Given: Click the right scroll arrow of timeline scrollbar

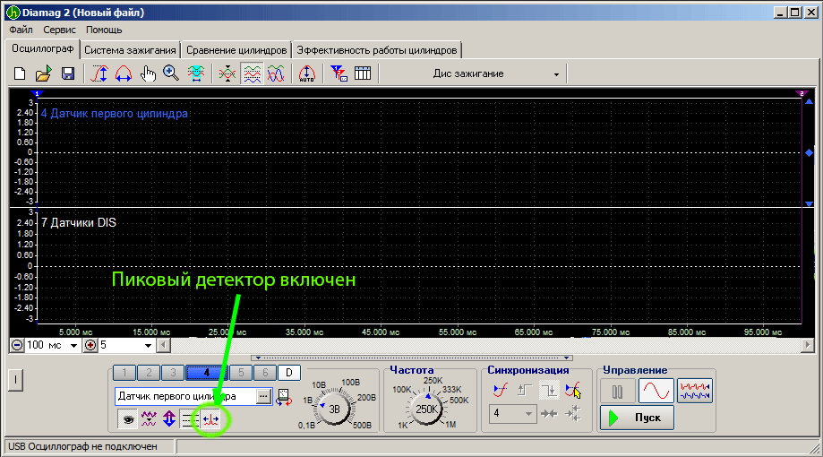Looking at the screenshot, I should click(x=808, y=345).
